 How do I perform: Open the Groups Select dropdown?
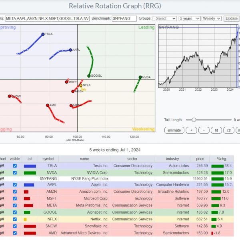(x=165, y=18)
